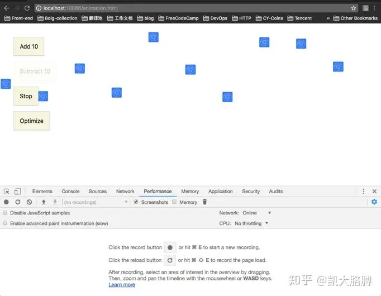Open the CY-Coins bookmarks folder
The image size is (381, 296).
coord(269,18)
